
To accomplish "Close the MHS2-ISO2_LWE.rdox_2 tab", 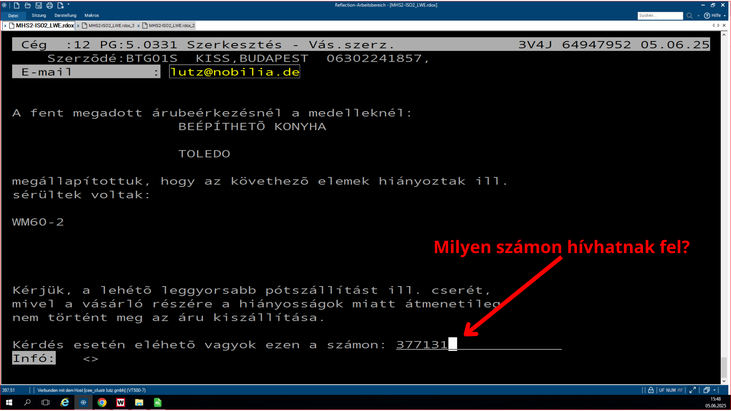I will (139, 26).
